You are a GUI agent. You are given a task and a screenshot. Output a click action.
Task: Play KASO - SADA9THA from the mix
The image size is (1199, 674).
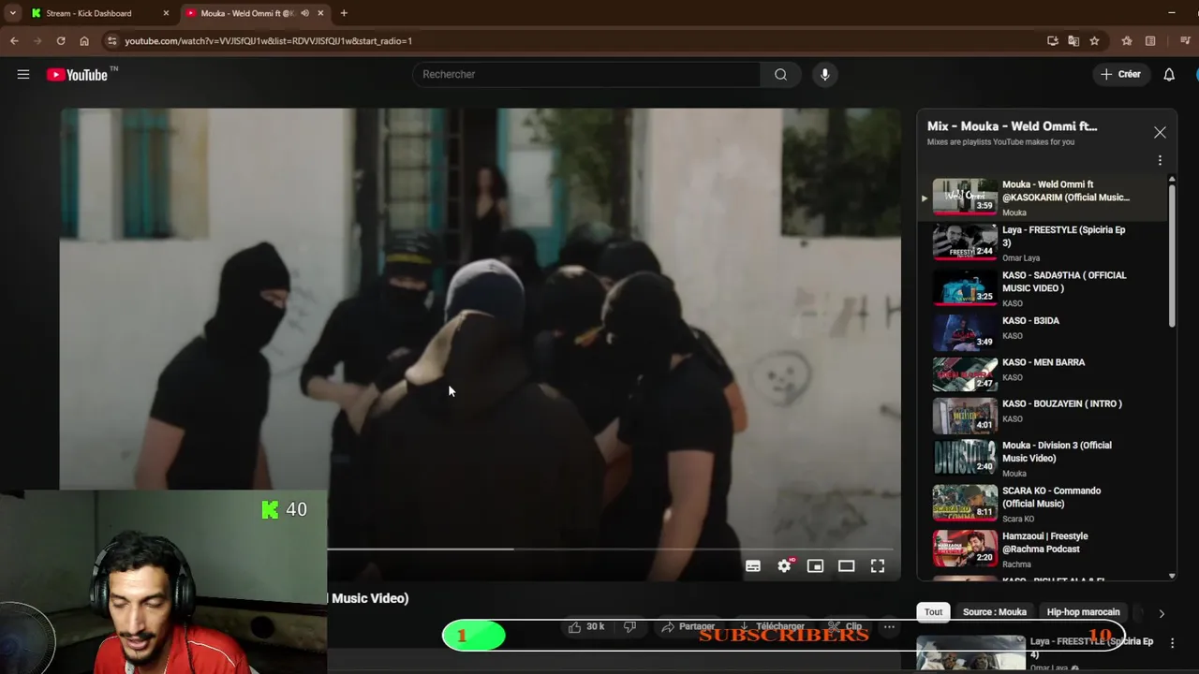1042,288
